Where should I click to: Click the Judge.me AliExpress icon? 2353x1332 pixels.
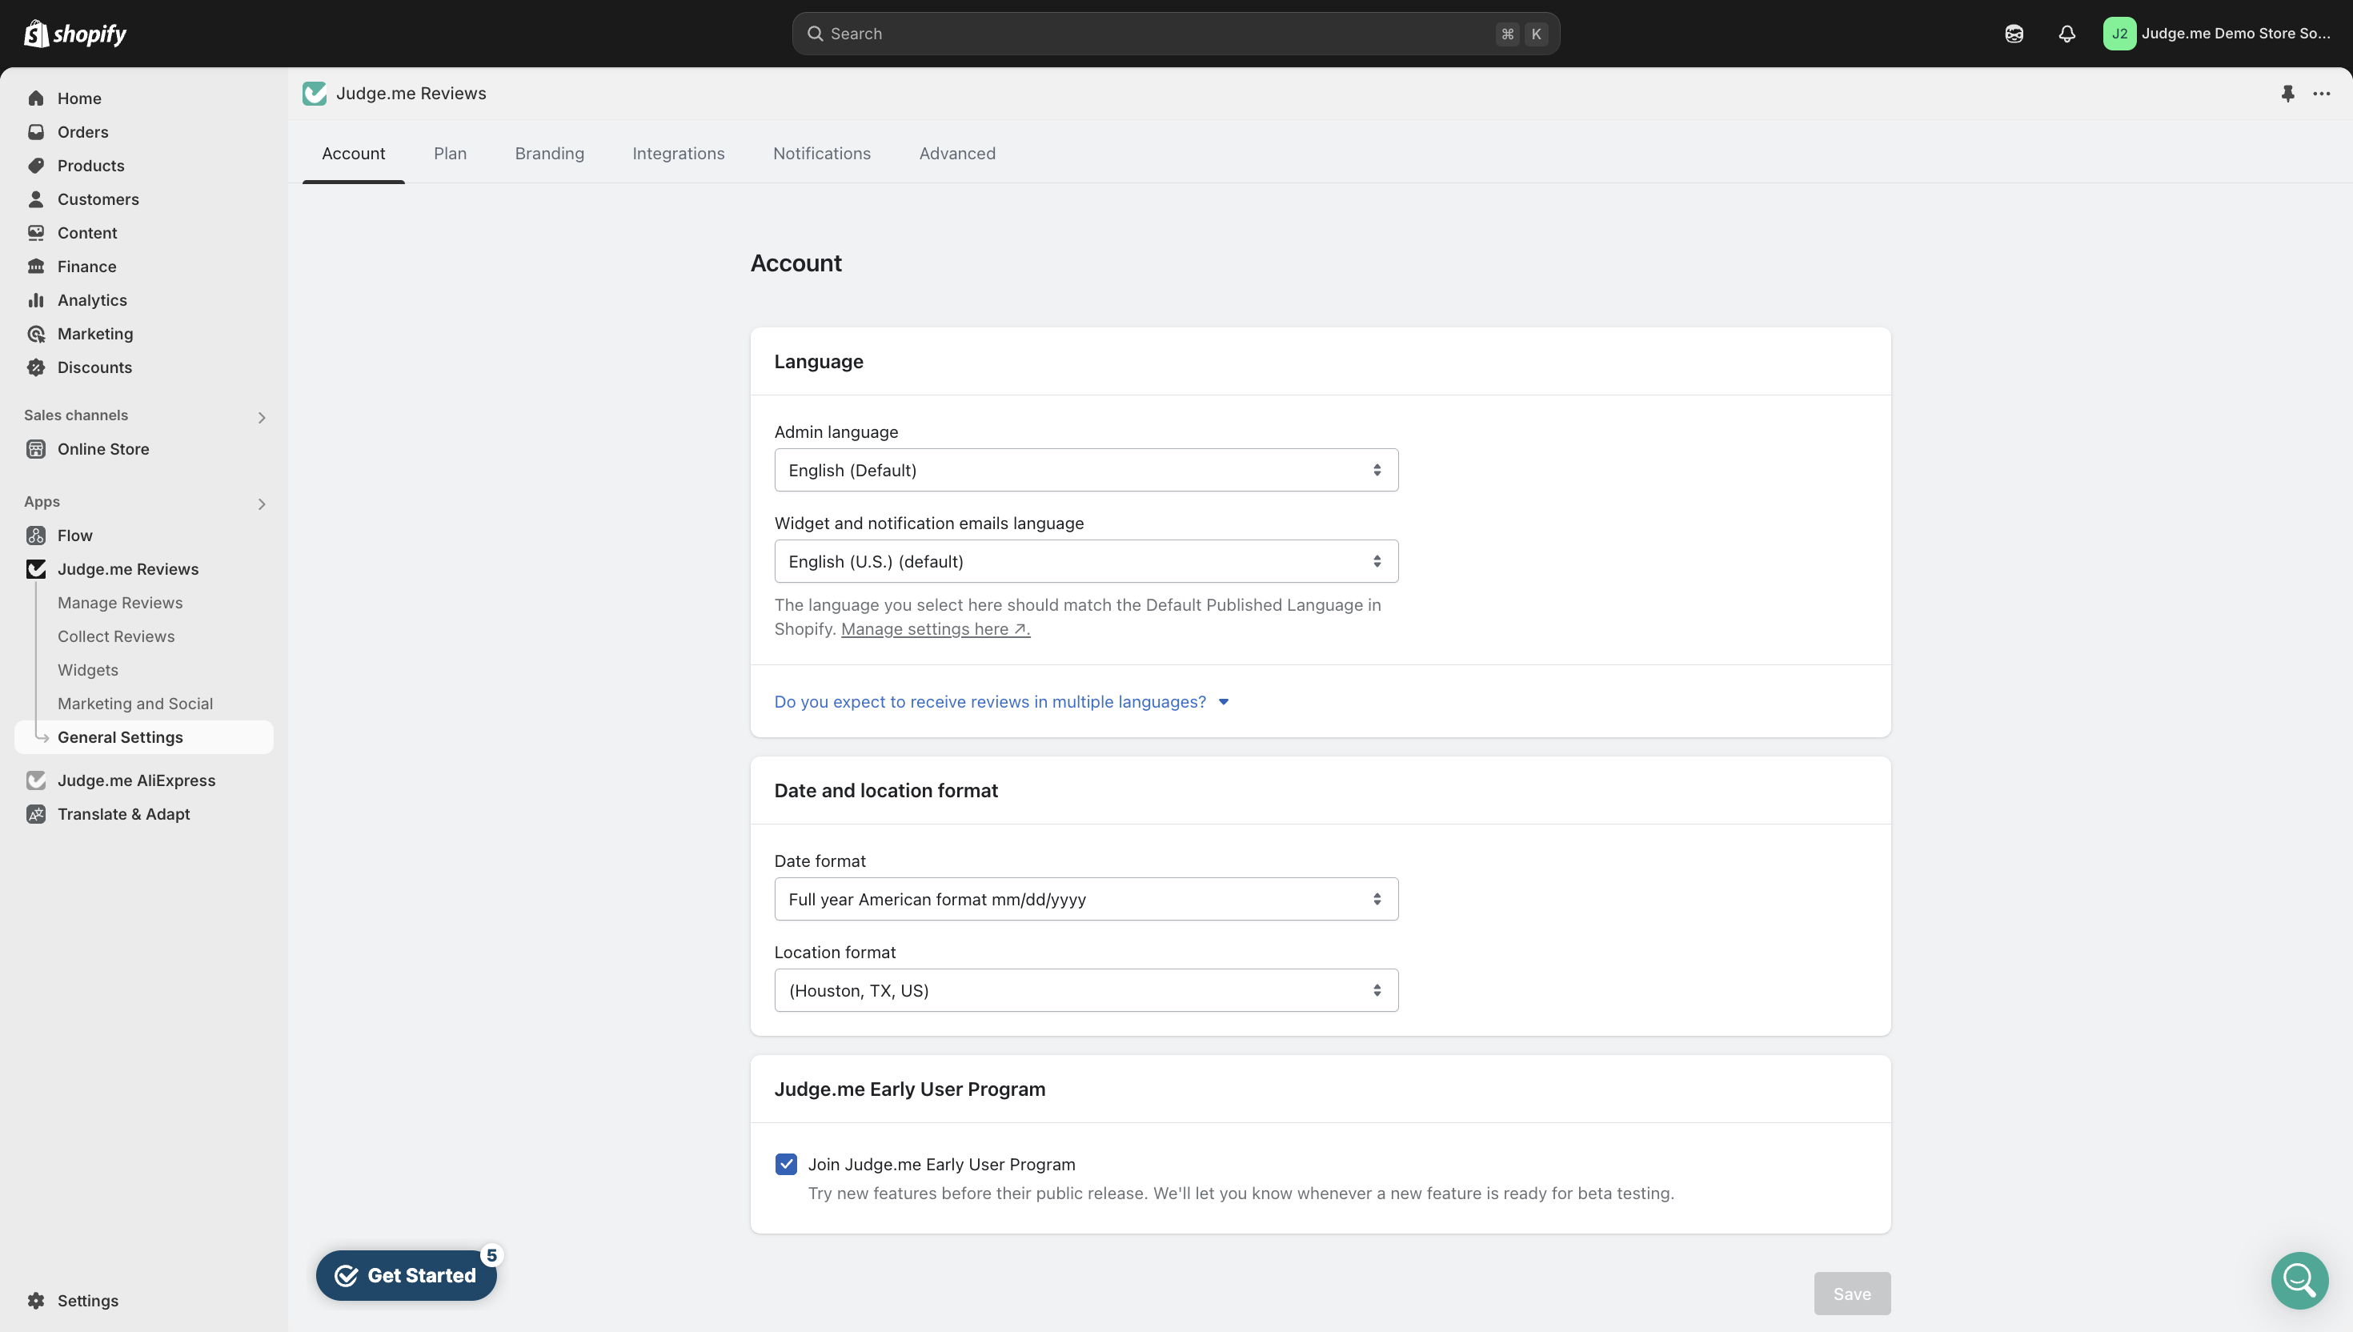[36, 780]
